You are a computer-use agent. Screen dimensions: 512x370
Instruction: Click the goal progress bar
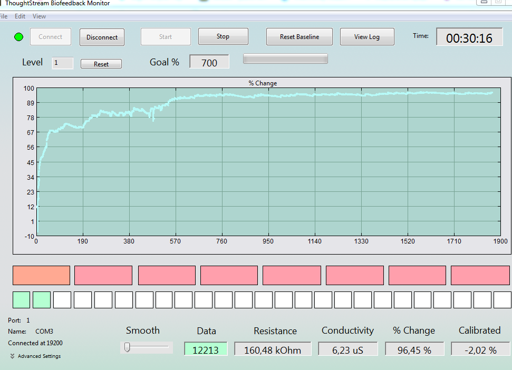coord(285,59)
